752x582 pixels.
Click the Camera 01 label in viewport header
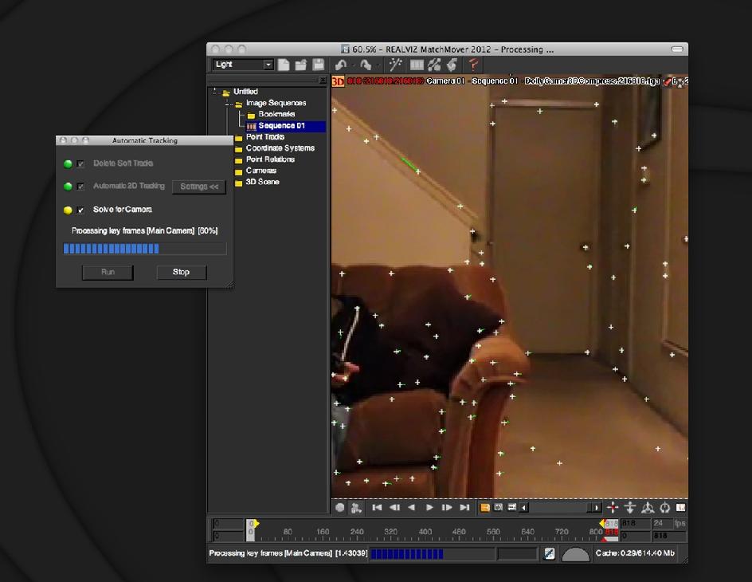445,81
